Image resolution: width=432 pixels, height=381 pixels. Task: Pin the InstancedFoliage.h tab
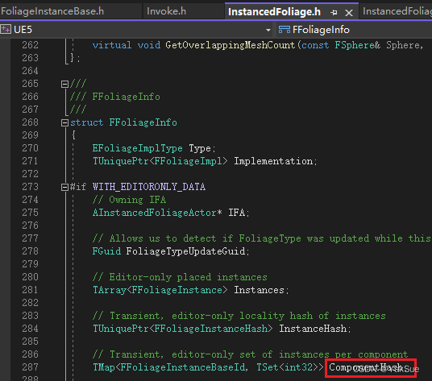pos(334,12)
